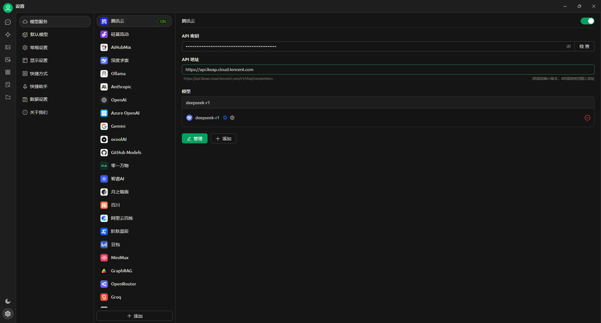
Task: Open the knowledge base search icon
Action: [8, 85]
